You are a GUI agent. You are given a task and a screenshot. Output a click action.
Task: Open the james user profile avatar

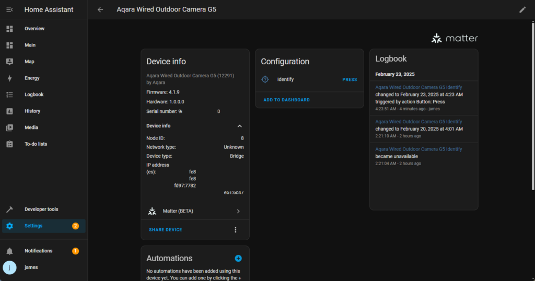9,267
